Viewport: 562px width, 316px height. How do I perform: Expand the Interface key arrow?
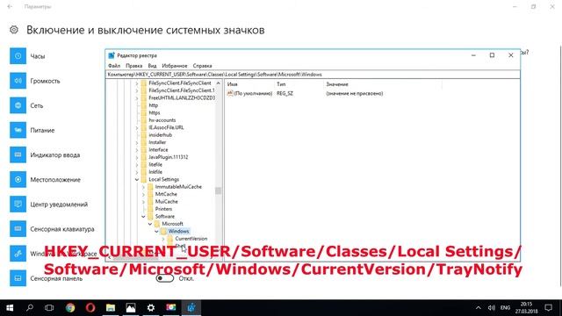(137, 150)
